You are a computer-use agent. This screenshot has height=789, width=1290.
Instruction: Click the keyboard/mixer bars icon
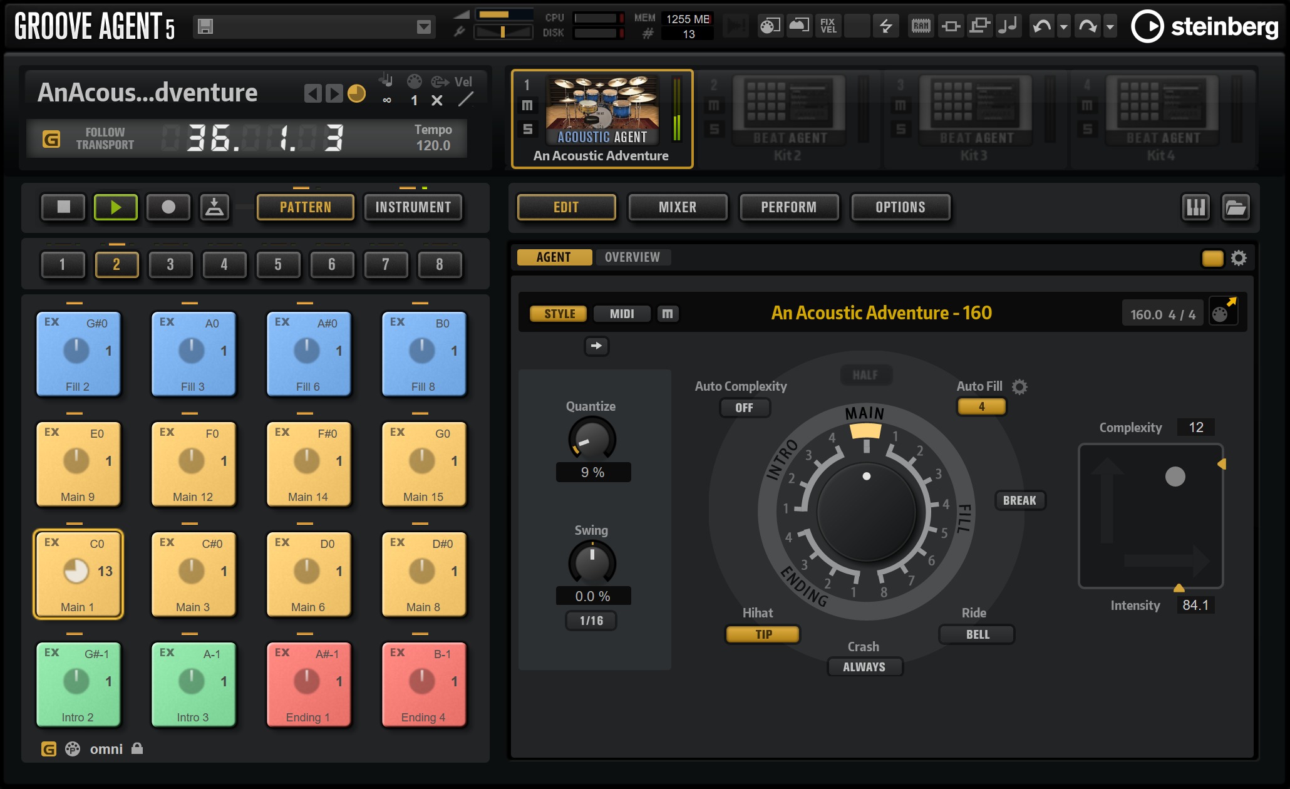click(x=1196, y=207)
